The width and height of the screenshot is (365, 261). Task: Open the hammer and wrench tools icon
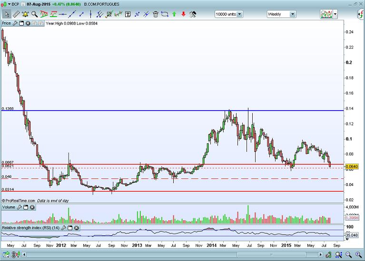click(193, 14)
